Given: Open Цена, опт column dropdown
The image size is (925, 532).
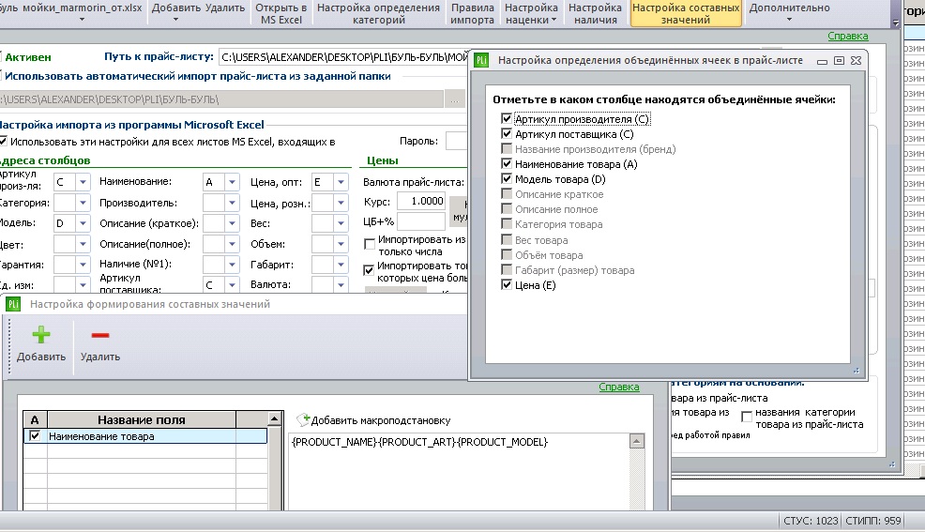Looking at the screenshot, I should tap(341, 182).
